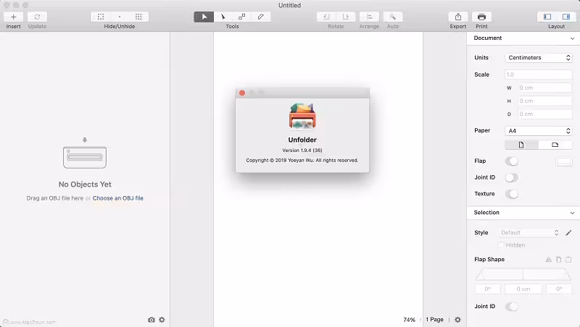Viewport: 580px width, 327px height.
Task: Toggle the Document Joint ID switch
Action: [x=512, y=177]
